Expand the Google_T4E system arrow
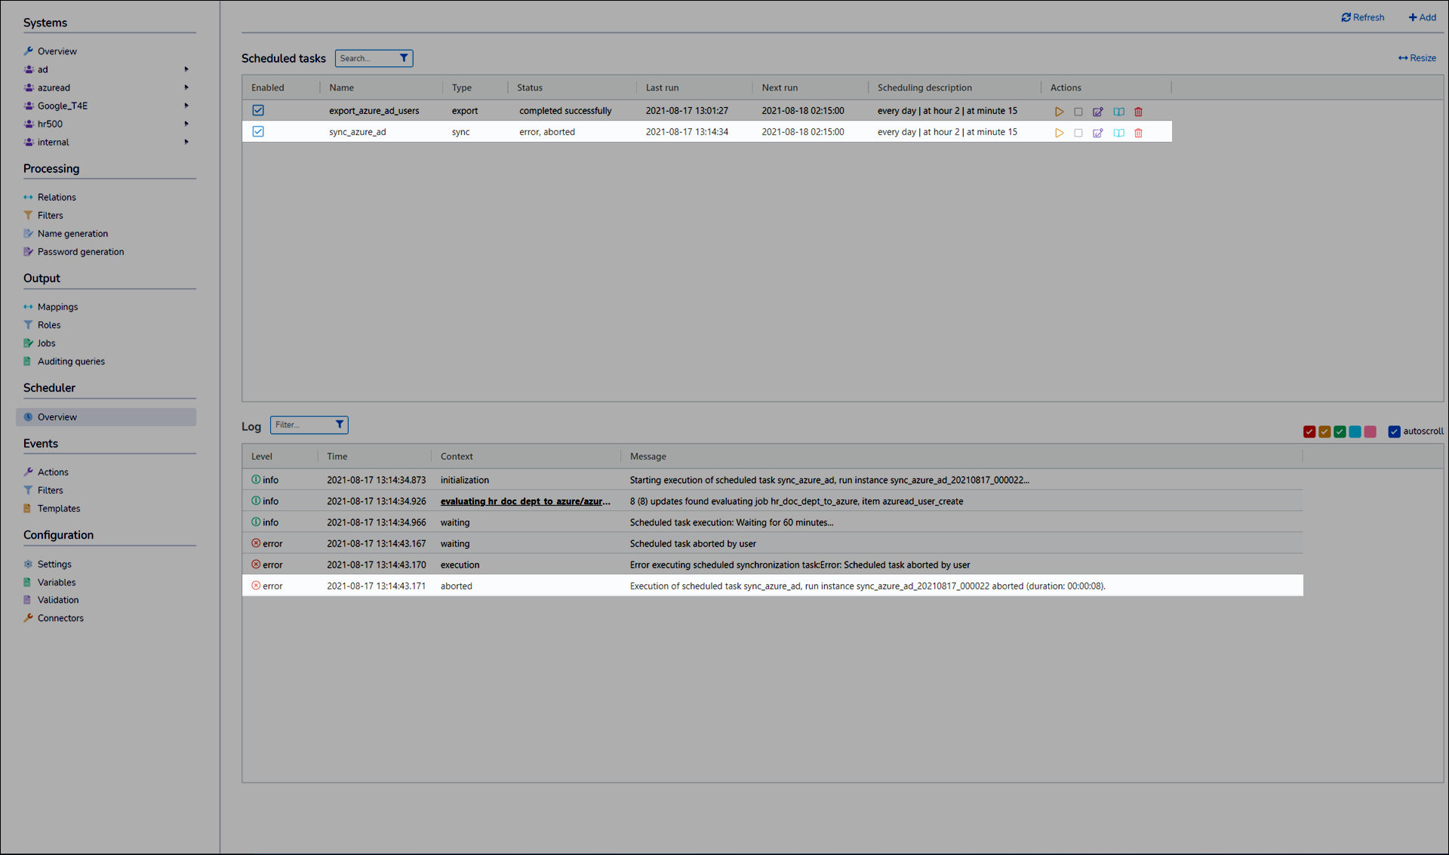The width and height of the screenshot is (1449, 855). point(186,106)
